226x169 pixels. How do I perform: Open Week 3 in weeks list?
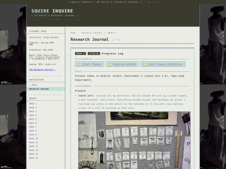click(33, 111)
